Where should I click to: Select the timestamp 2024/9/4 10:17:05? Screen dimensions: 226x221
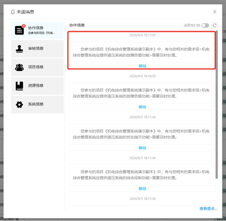coord(142,35)
